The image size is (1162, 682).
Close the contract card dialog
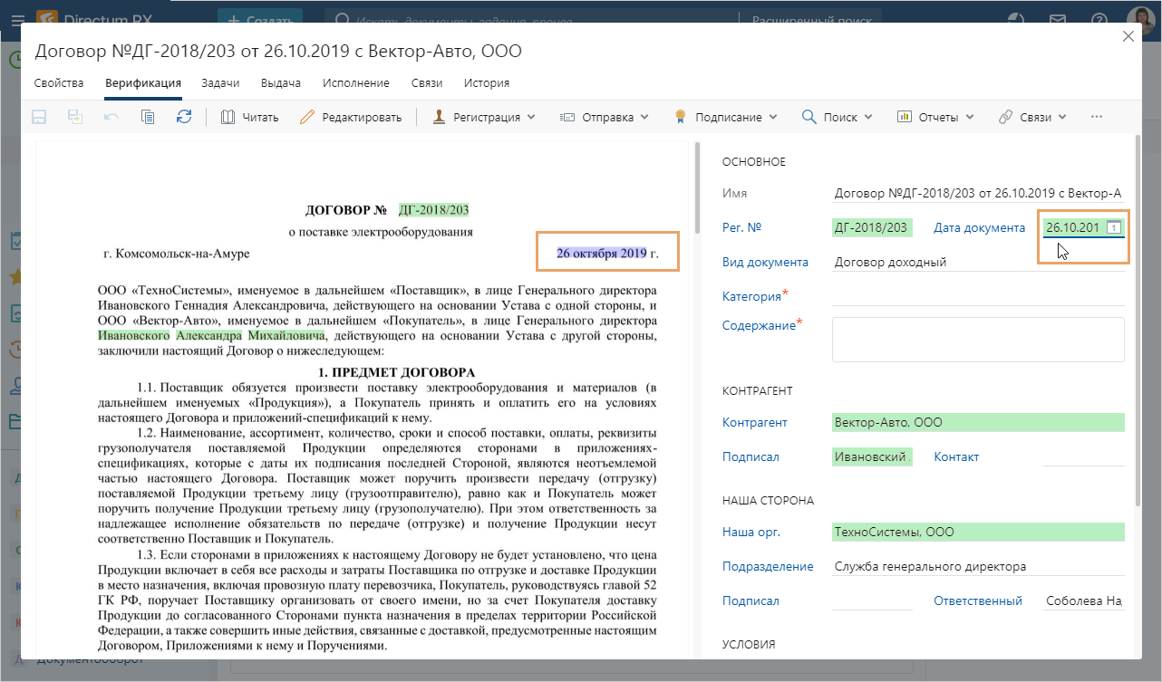1128,36
